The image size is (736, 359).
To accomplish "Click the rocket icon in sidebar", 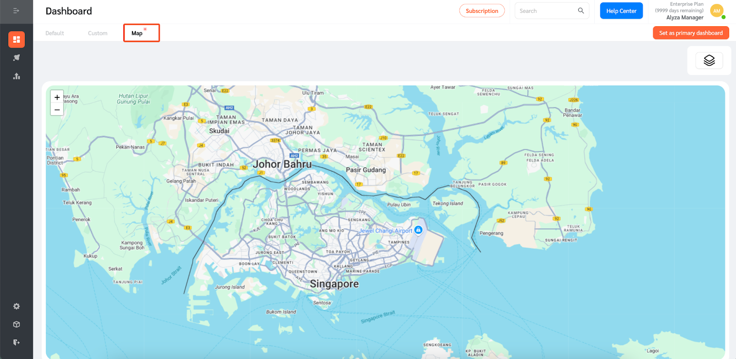I will (x=17, y=57).
